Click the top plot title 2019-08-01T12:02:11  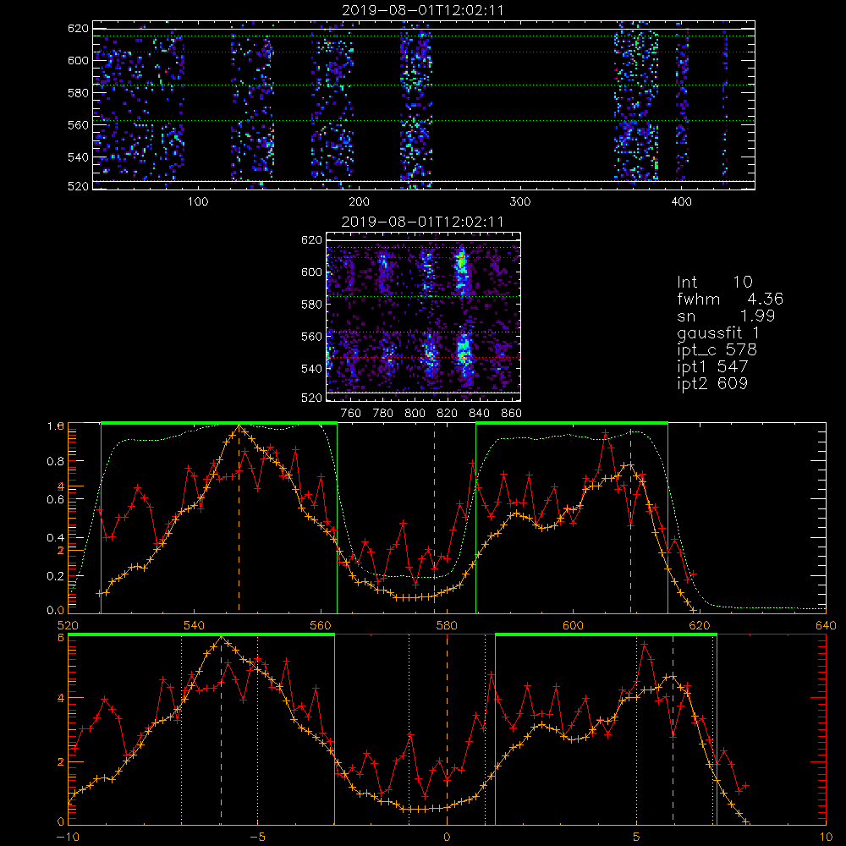tap(423, 10)
